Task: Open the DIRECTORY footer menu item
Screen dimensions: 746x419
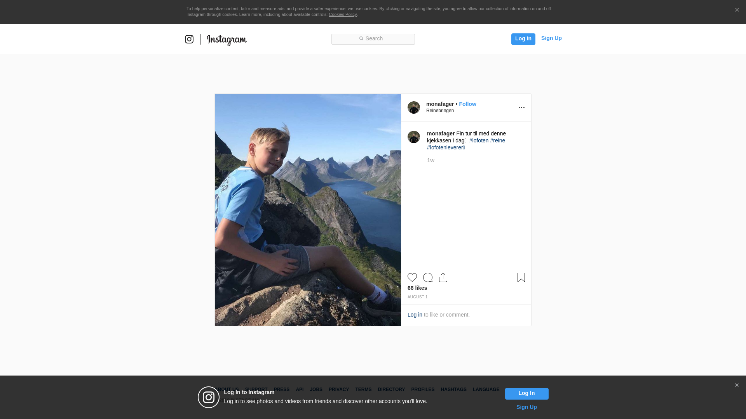Action: pyautogui.click(x=391, y=390)
